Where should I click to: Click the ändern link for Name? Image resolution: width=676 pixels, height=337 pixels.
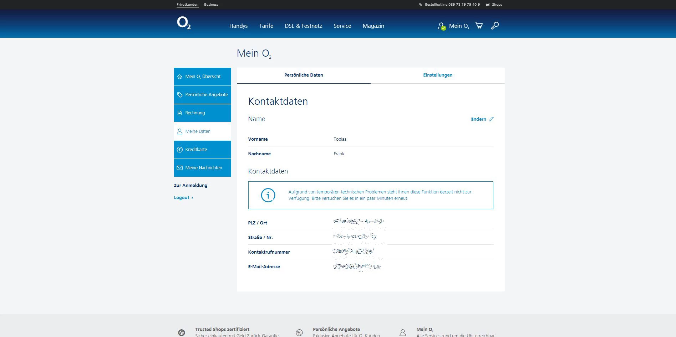(x=478, y=119)
